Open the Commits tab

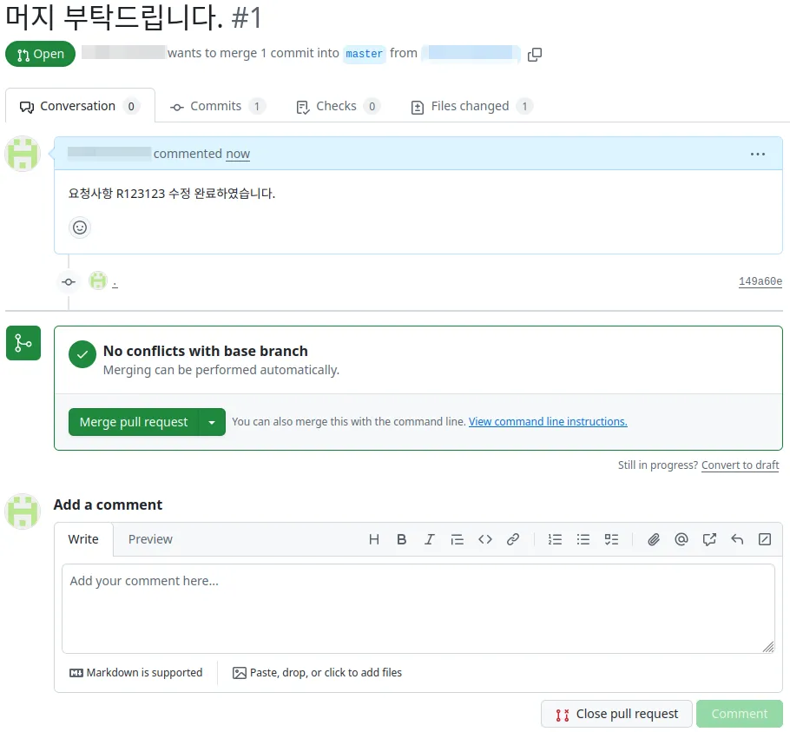218,106
